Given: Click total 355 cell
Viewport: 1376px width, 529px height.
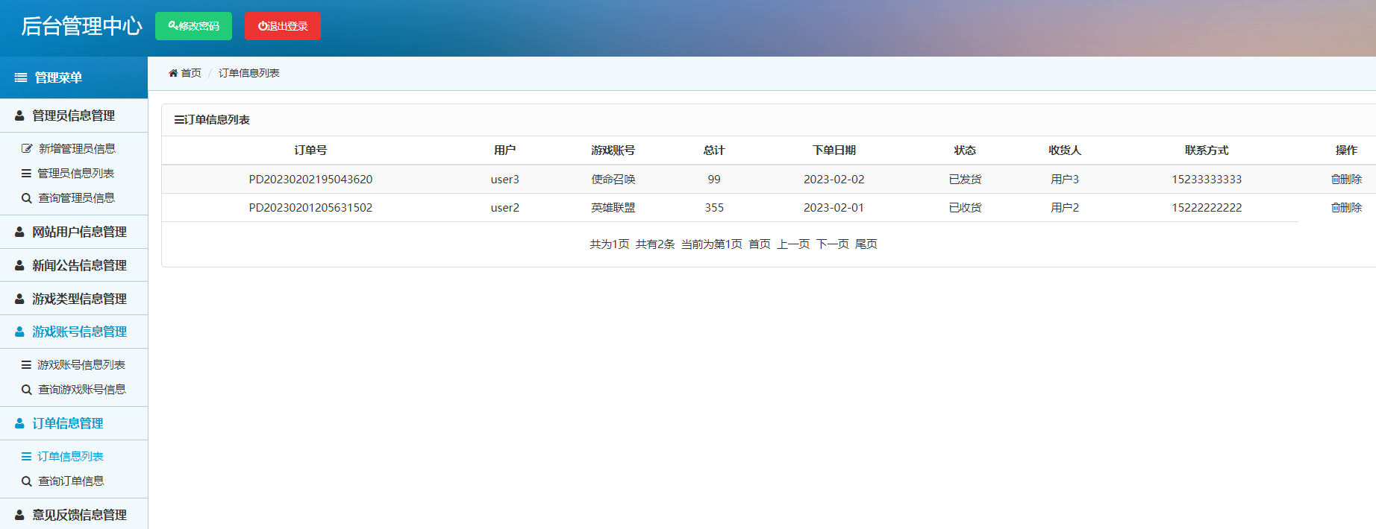Looking at the screenshot, I should [714, 207].
